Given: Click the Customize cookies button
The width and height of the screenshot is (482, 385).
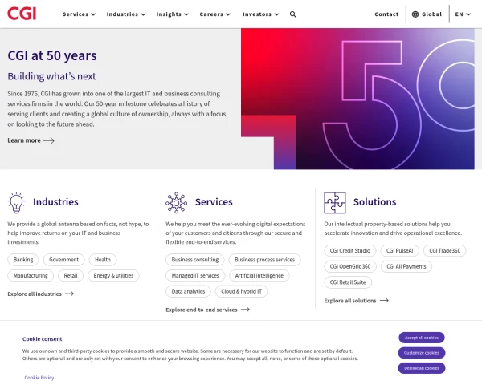Looking at the screenshot, I should pos(422,353).
